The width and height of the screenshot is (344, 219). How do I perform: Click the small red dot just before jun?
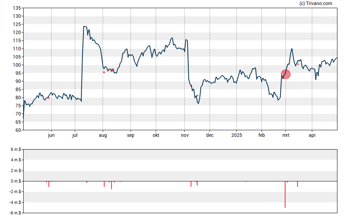click(x=48, y=98)
